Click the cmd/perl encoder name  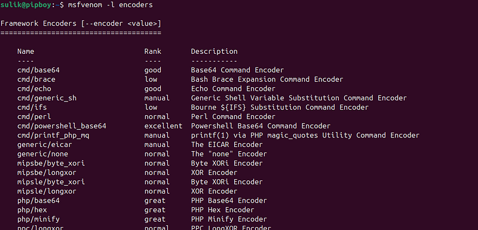[34, 116]
